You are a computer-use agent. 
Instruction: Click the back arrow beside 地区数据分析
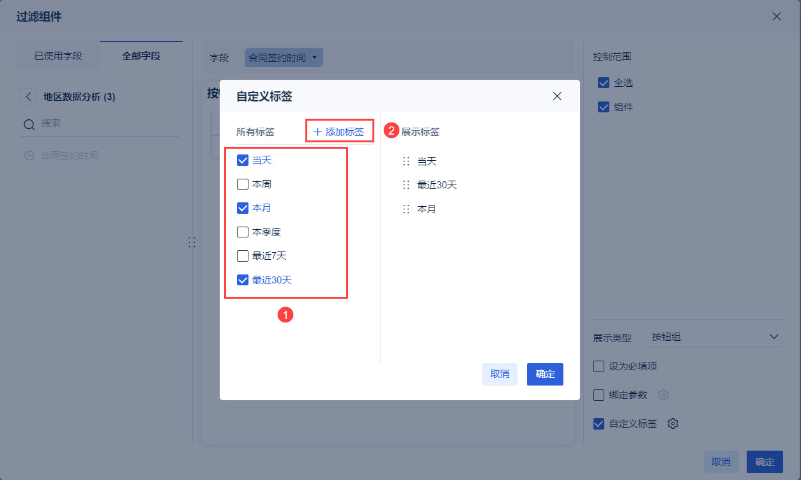coord(28,97)
